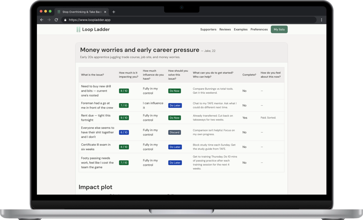Click the 'Foreman had a go at me' issue
The height and width of the screenshot is (220, 363).
(x=97, y=105)
